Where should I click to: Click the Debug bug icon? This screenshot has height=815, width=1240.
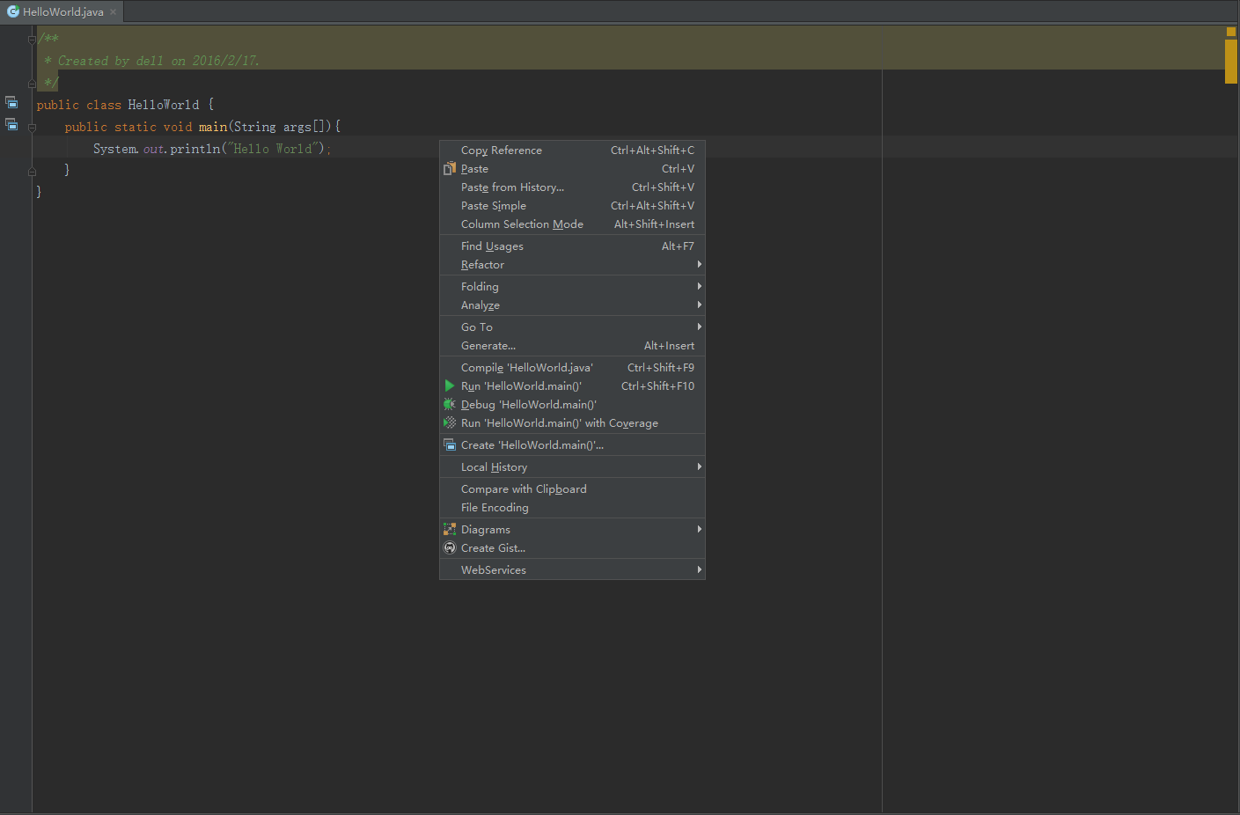tap(450, 404)
